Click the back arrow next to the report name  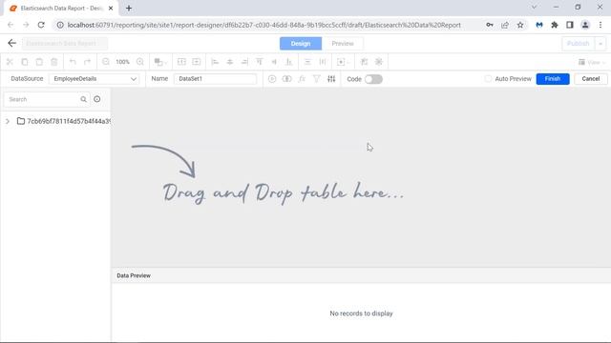pos(11,43)
